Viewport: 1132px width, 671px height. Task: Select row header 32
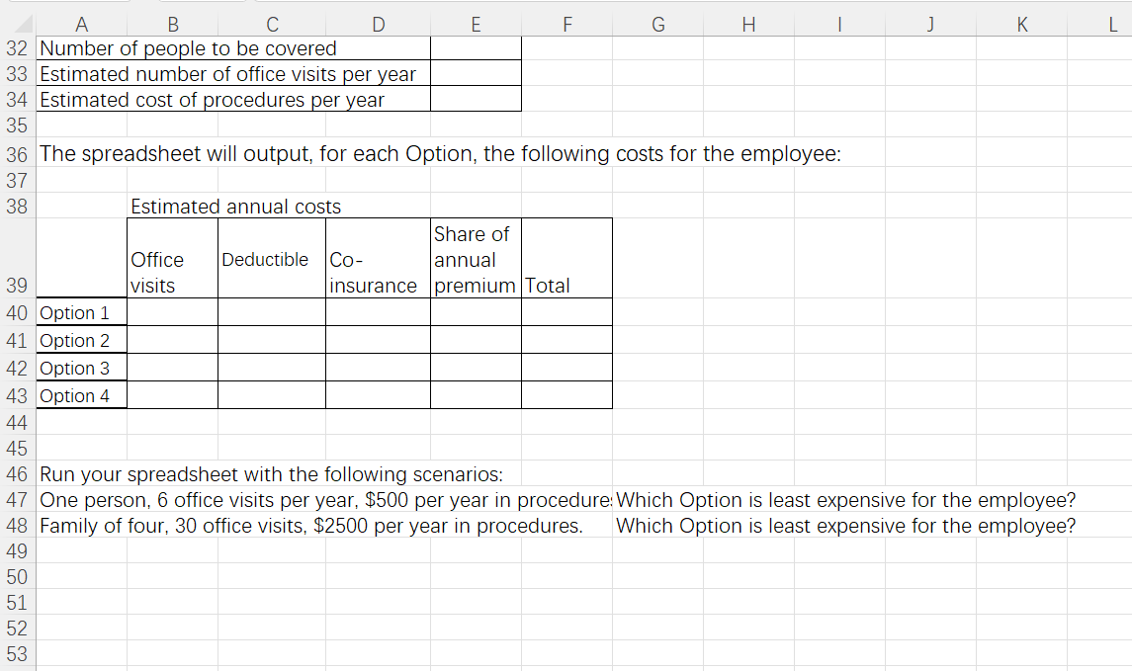(x=16, y=47)
